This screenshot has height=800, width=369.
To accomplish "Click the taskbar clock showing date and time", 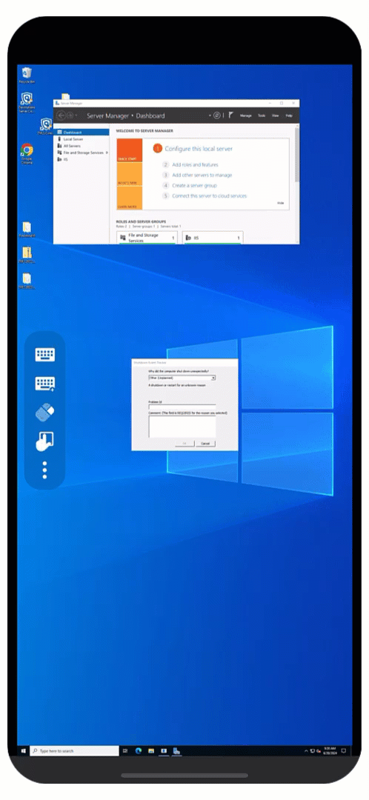I will [330, 751].
